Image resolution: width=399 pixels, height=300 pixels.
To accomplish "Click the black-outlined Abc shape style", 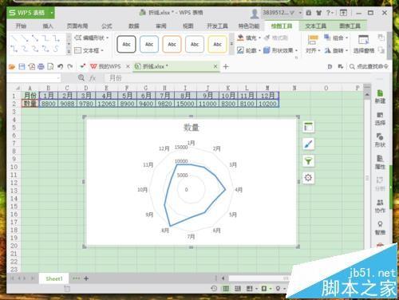I will point(126,44).
